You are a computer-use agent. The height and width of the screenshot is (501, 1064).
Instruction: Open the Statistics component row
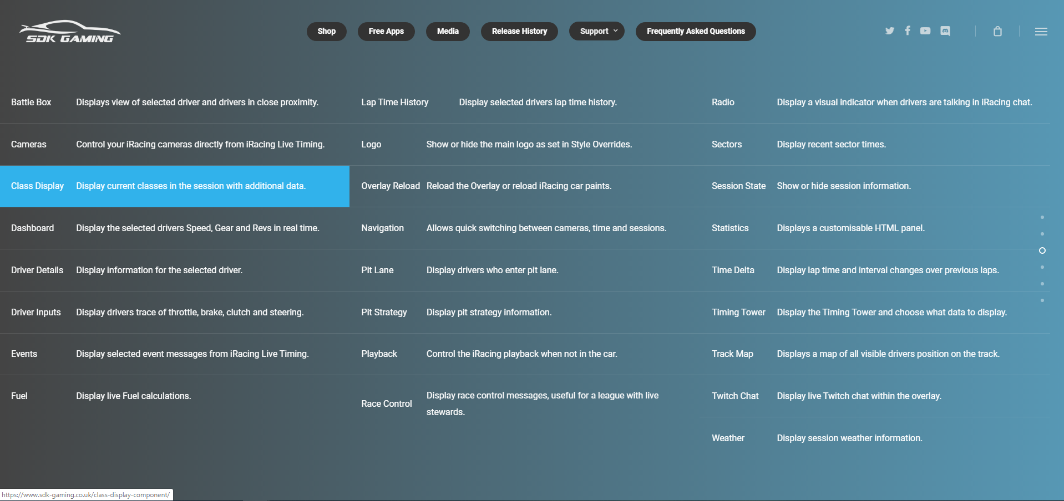click(x=875, y=228)
